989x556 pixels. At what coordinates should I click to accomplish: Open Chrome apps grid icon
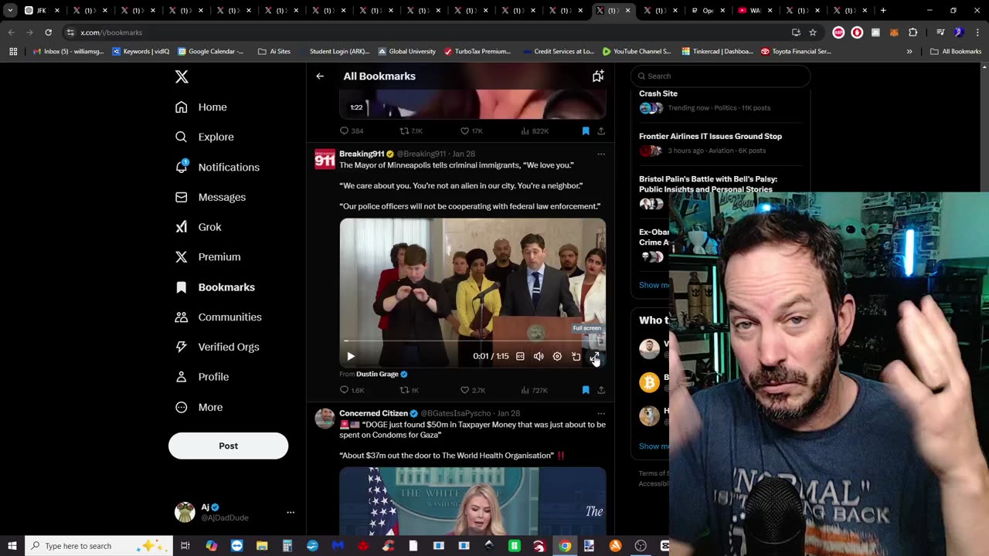pos(13,52)
